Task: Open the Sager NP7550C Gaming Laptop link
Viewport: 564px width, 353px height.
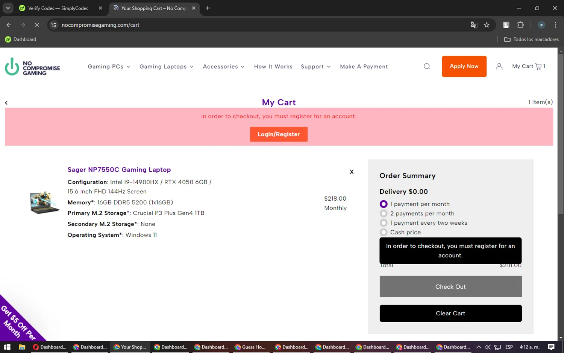Action: pyautogui.click(x=119, y=170)
